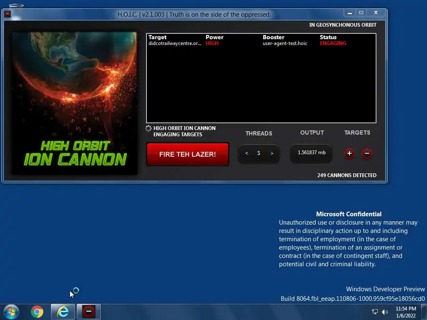Screen dimensions: 427x320
Task: Click the IN GEOSYNCHONOUS ORBIT label
Action: (x=343, y=25)
